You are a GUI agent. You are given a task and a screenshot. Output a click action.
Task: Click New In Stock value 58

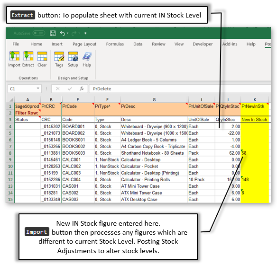tap(255, 153)
